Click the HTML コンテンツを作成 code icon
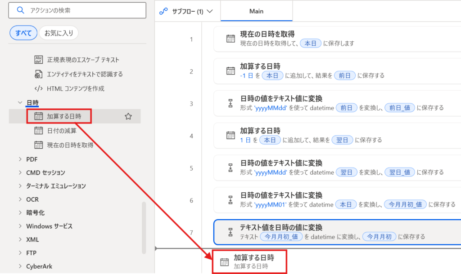Image resolution: width=461 pixels, height=274 pixels. 39,88
